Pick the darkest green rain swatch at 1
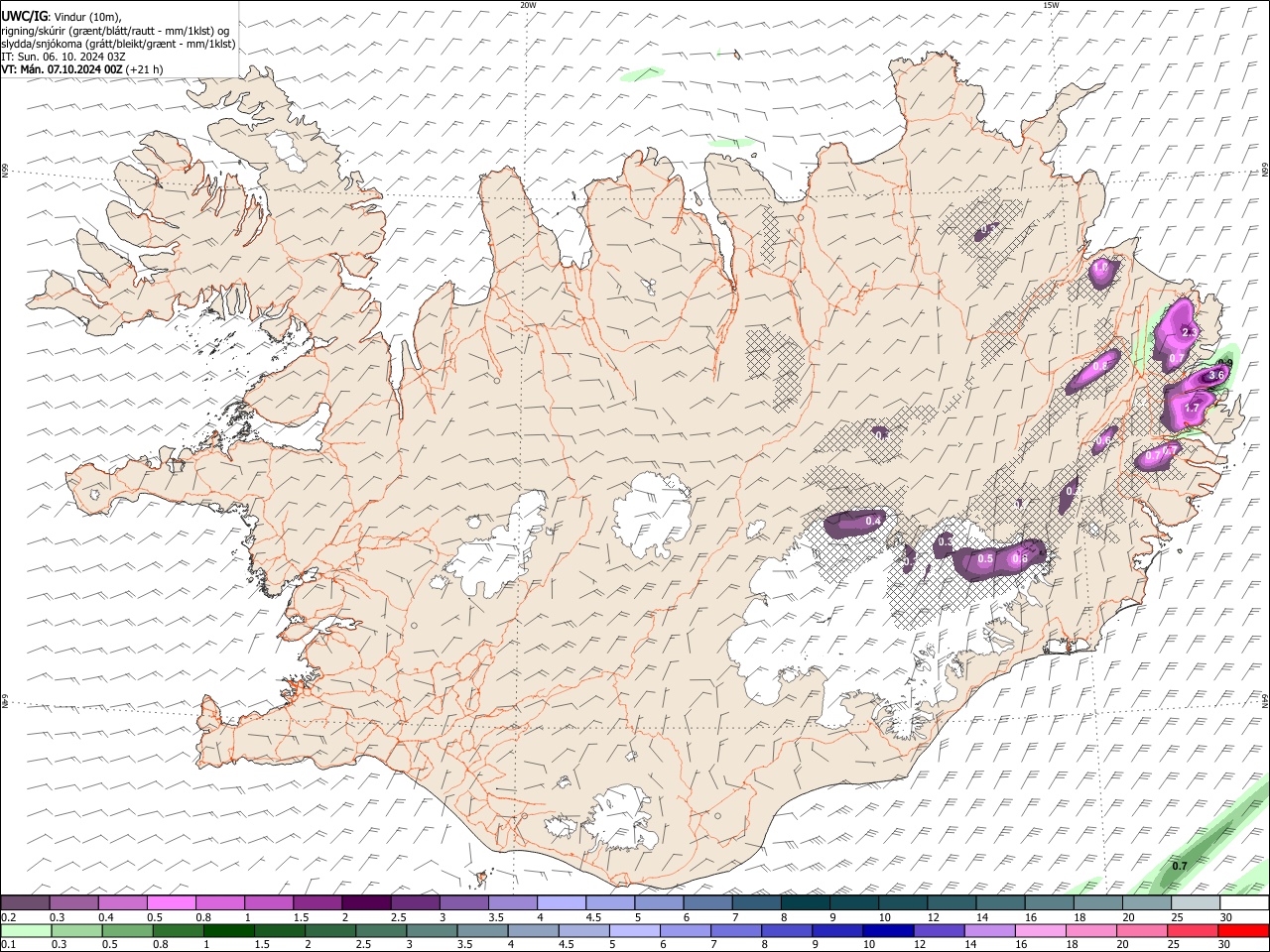 tap(229, 930)
